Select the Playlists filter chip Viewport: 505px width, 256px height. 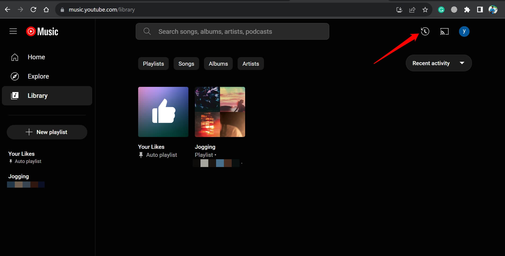point(153,64)
